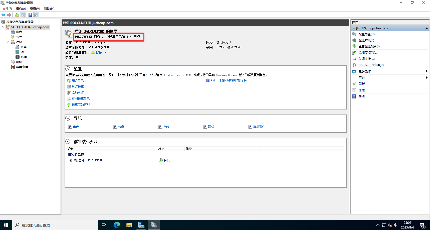
Task: Open Server Manager from taskbar
Action: 141,225
